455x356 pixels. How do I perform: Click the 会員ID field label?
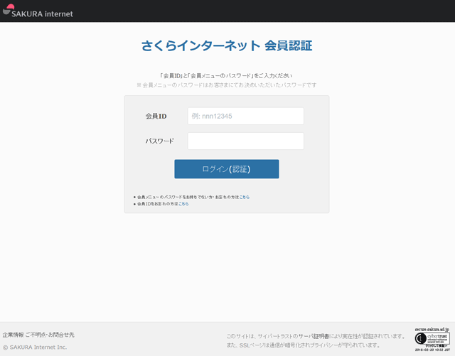[156, 116]
